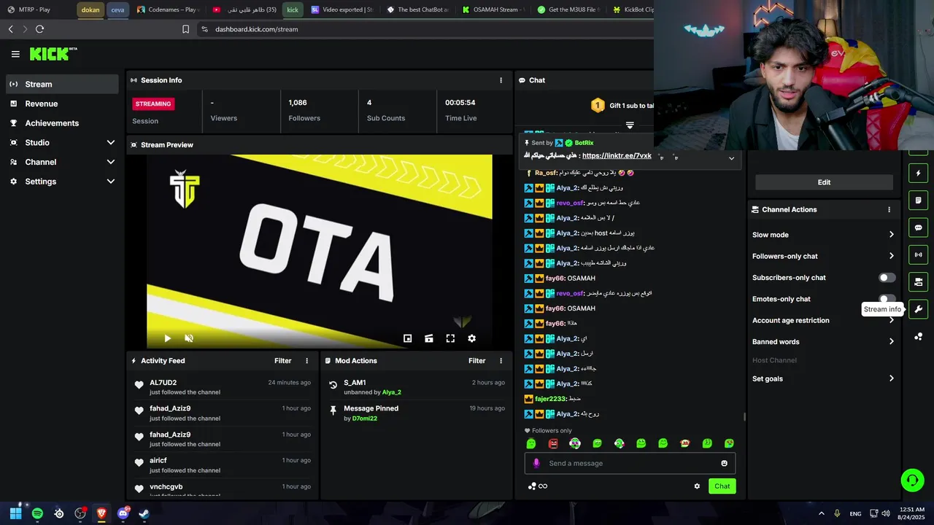Viewport: 934px width, 525px height.
Task: Open Slow mode options
Action: 823,235
